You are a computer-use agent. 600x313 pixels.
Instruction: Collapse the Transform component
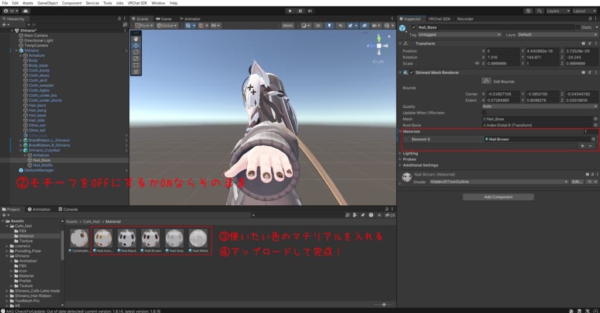(x=400, y=43)
